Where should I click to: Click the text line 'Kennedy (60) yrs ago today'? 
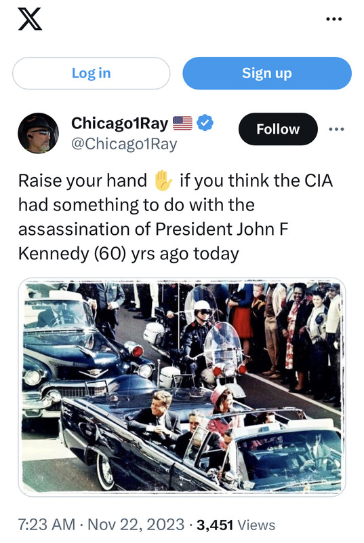pyautogui.click(x=129, y=254)
